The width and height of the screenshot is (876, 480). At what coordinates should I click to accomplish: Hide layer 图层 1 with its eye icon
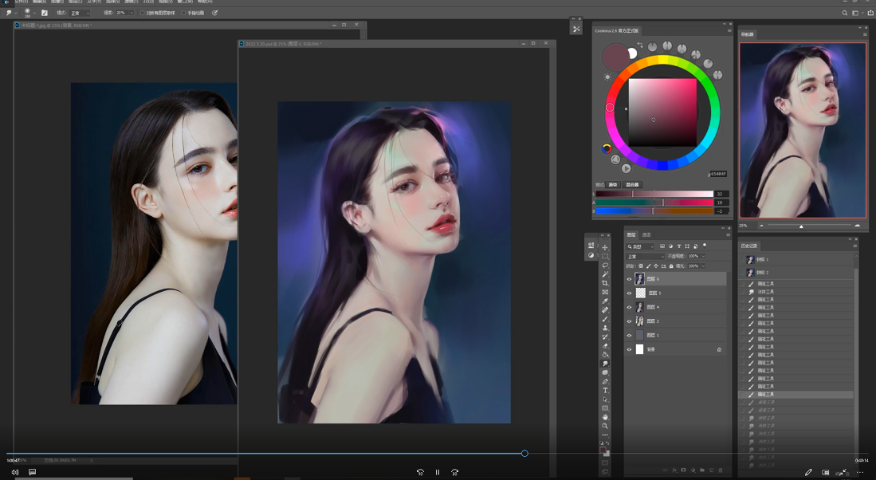[629, 335]
